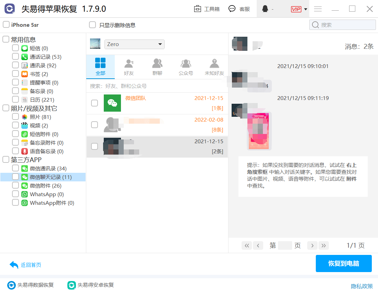Click the 短信附件 attachment icon

click(25, 134)
